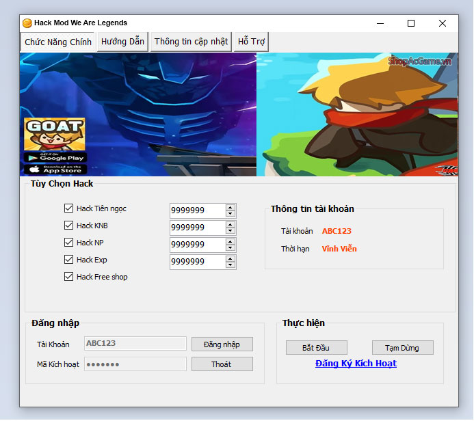
Task: Toggle the Hack Tiên ngọc checkbox
Action: point(68,208)
